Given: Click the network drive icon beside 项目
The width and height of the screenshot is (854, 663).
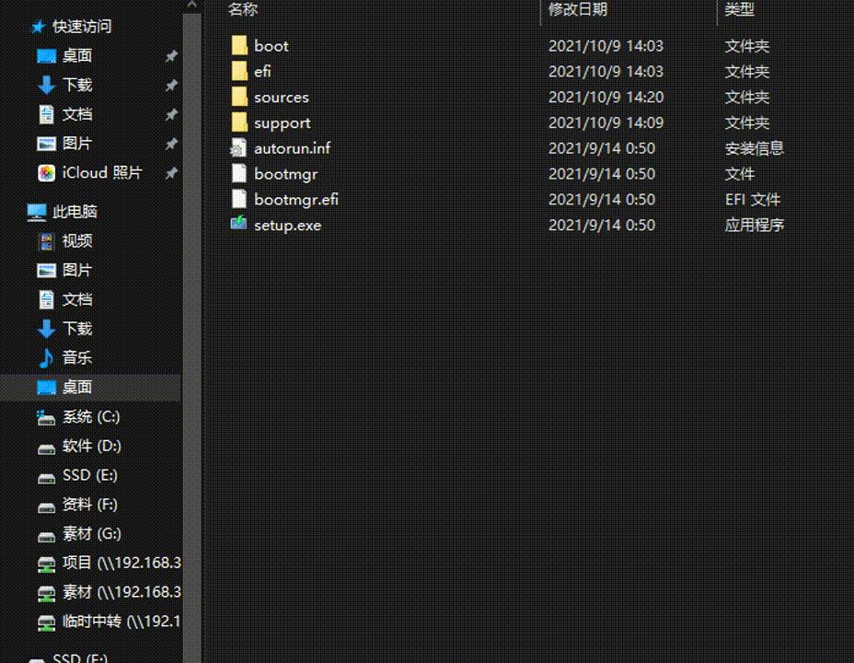Looking at the screenshot, I should tap(46, 563).
